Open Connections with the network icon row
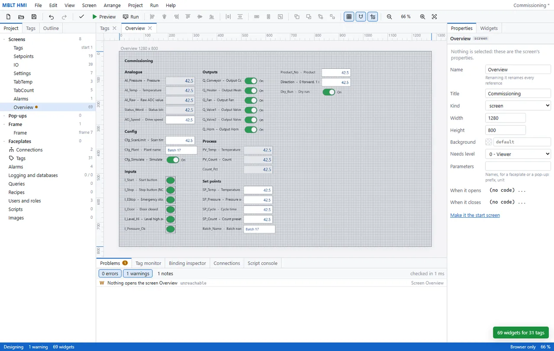Viewport: 554px width, 351px height. pyautogui.click(x=48, y=150)
